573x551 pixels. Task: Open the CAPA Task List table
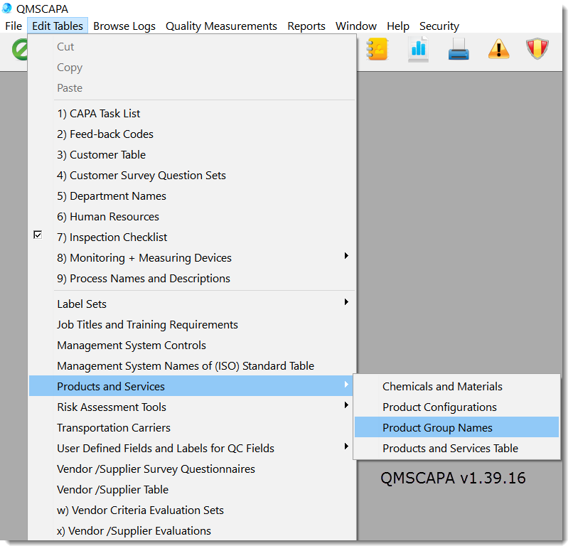pyautogui.click(x=98, y=114)
